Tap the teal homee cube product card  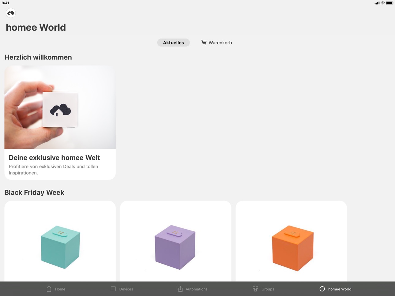60,241
